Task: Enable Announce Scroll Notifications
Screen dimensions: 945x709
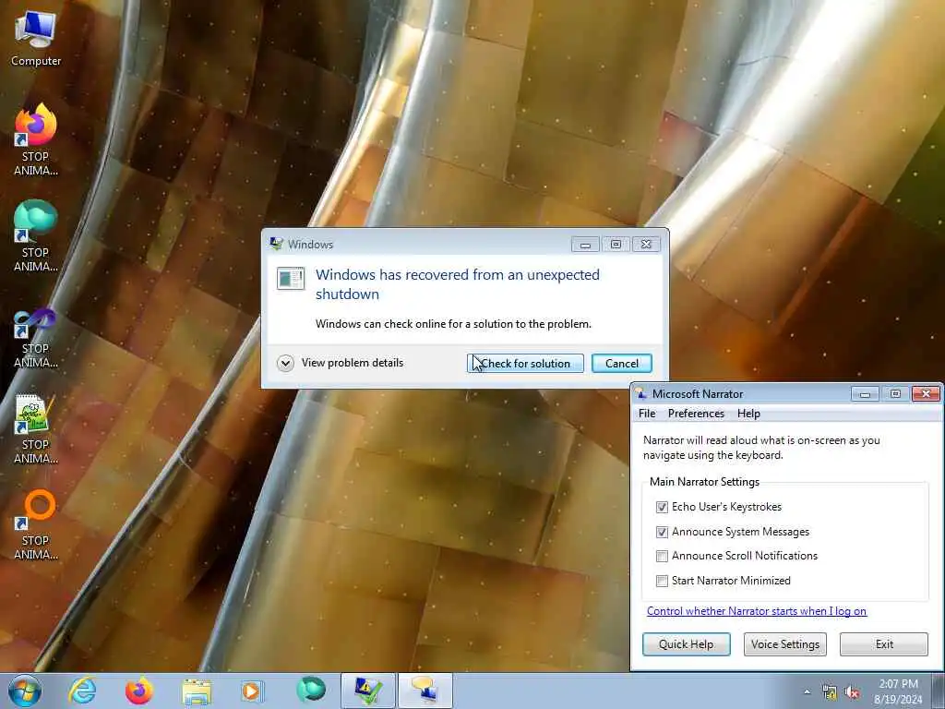Action: (662, 556)
